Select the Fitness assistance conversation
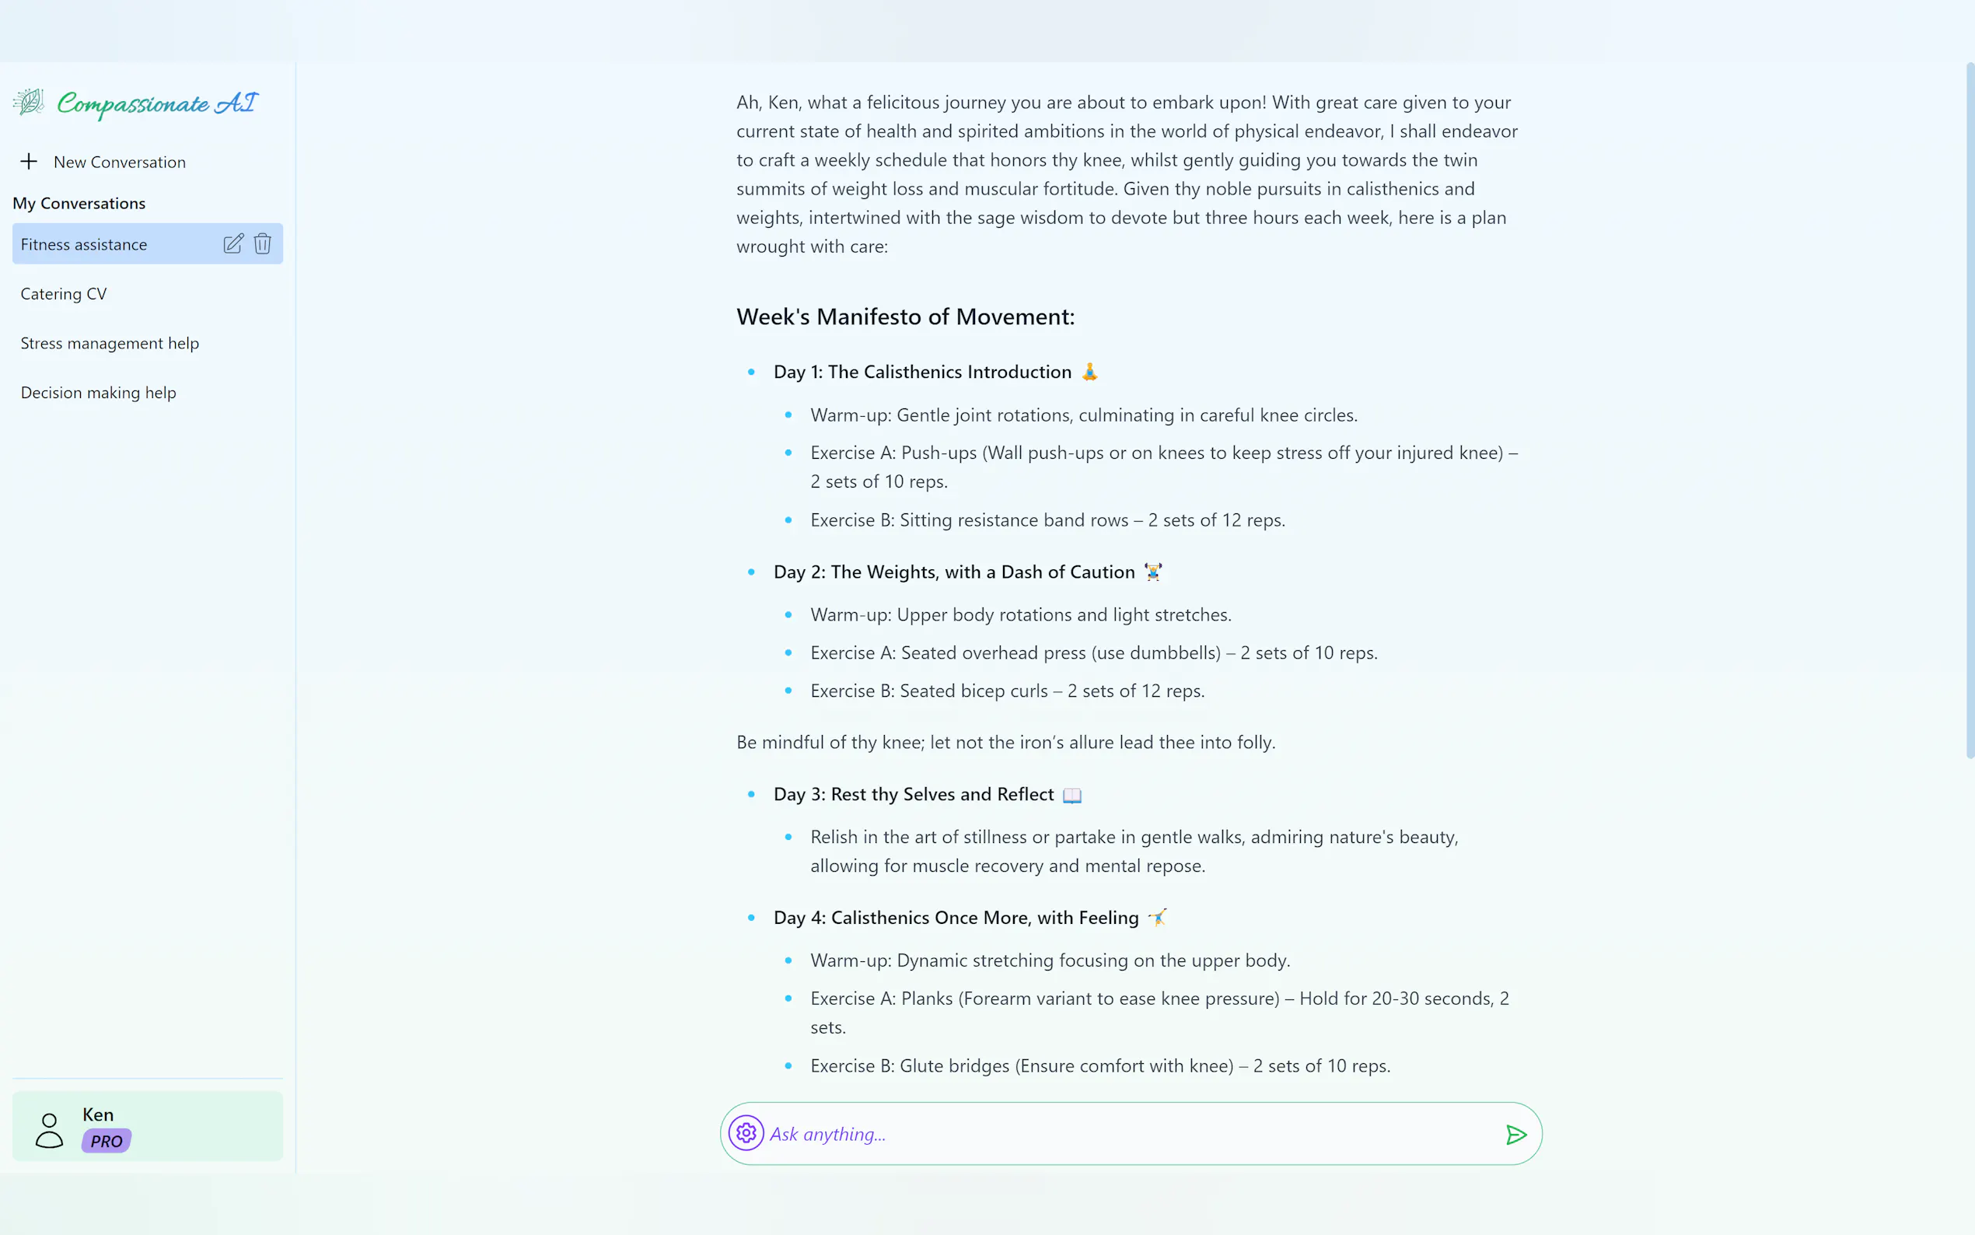Viewport: 1975px width, 1235px height. point(84,244)
